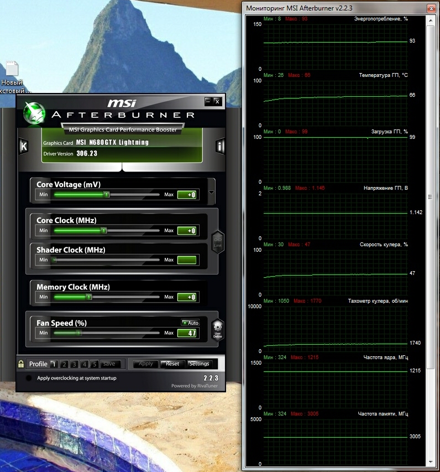Click the 1215 core clock value
The height and width of the screenshot is (472, 440).
[x=415, y=371]
